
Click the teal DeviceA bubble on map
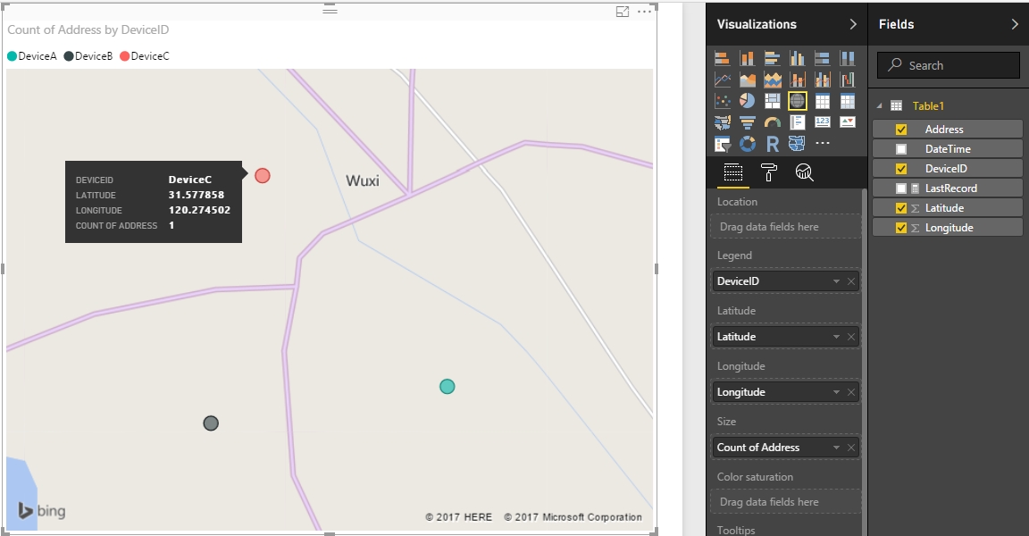(x=447, y=387)
